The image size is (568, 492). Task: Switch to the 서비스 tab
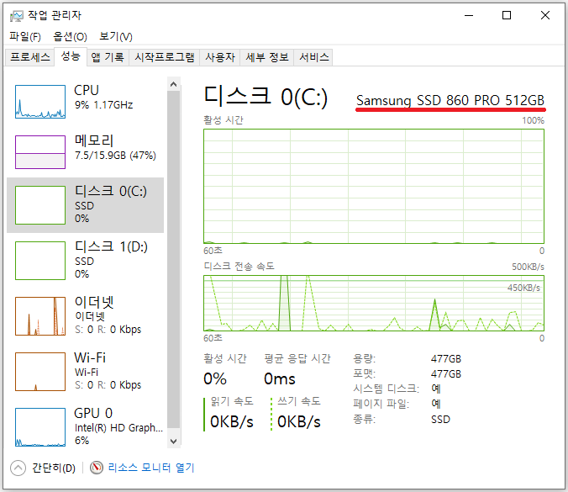click(x=313, y=57)
